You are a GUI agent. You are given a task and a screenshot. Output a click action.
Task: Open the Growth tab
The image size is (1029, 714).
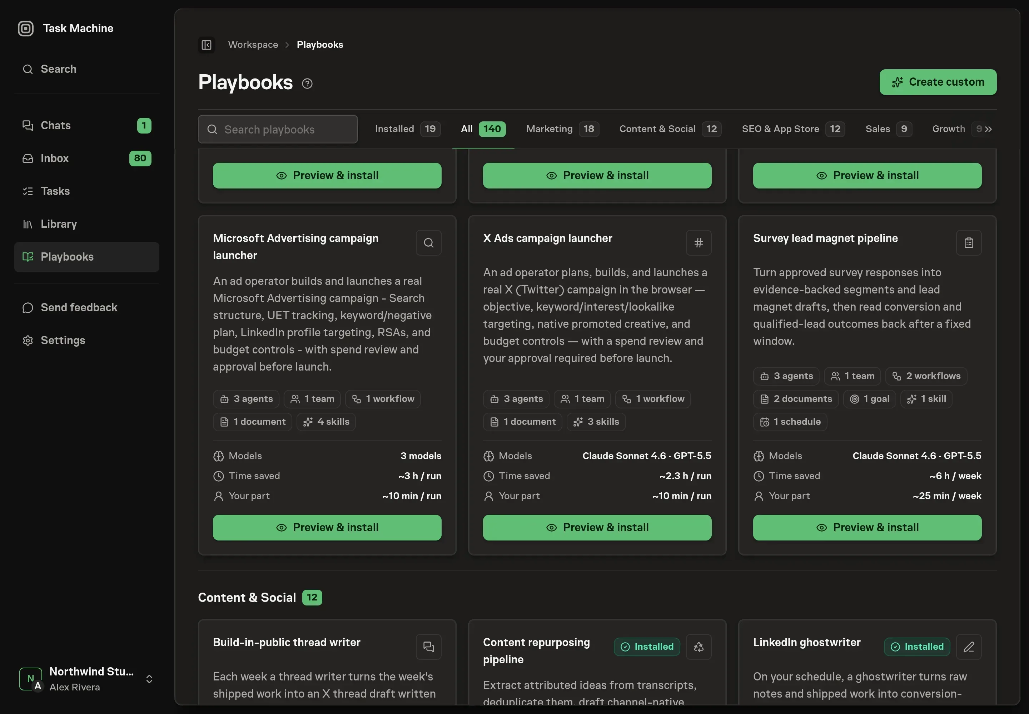tap(948, 129)
